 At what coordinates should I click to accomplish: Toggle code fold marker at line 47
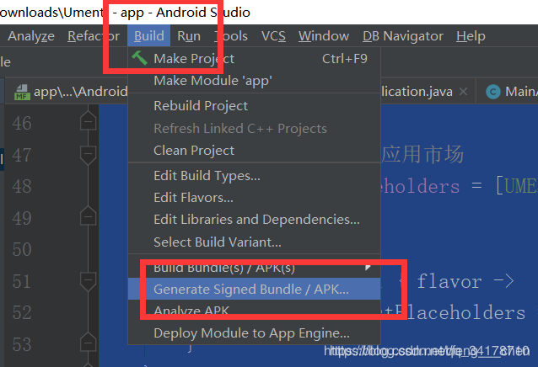(x=89, y=154)
